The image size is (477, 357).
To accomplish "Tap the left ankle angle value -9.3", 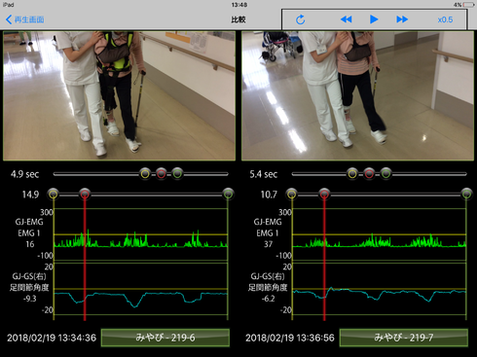I will (x=29, y=299).
